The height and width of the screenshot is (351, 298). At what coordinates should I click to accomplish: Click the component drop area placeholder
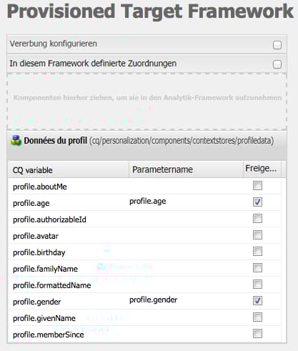point(146,102)
